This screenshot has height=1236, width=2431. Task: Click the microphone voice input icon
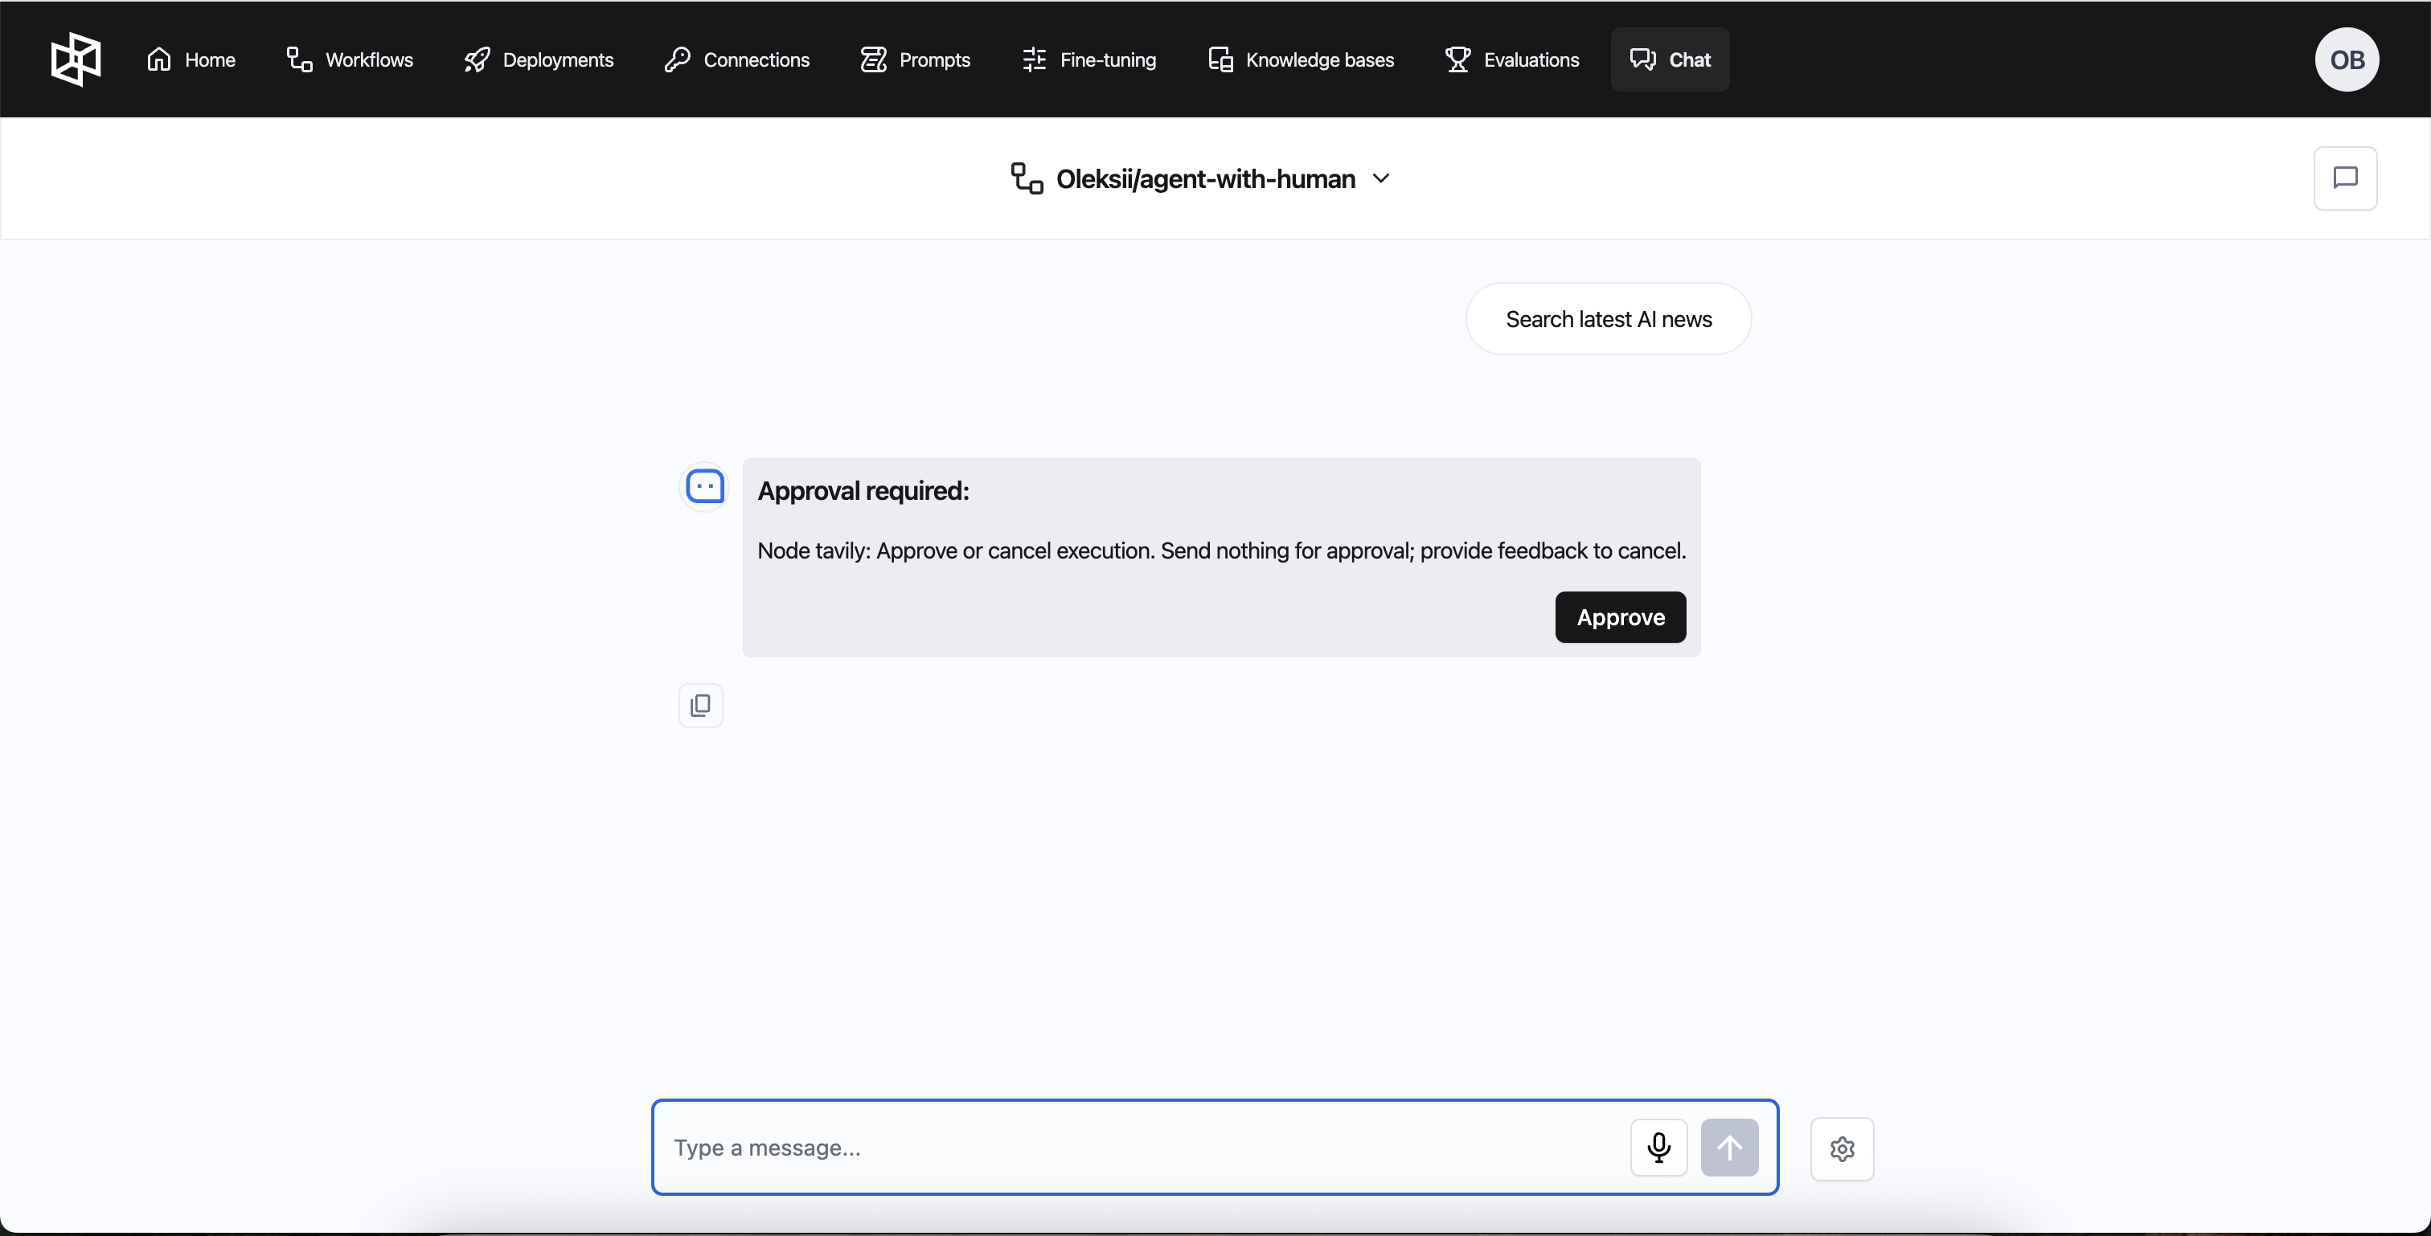point(1658,1148)
